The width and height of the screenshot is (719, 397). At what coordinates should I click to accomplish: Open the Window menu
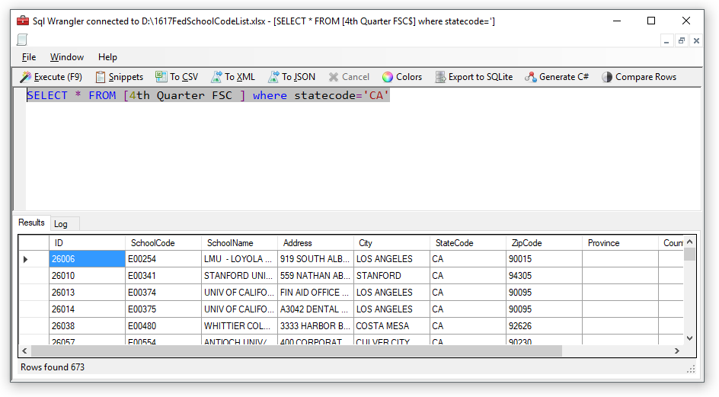(x=67, y=57)
